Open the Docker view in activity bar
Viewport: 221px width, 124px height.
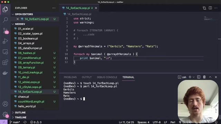point(5,73)
